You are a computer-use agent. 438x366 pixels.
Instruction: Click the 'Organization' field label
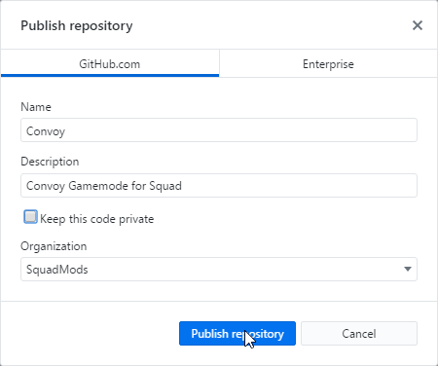[x=54, y=246]
